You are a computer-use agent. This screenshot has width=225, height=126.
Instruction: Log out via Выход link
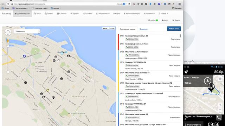[176, 20]
